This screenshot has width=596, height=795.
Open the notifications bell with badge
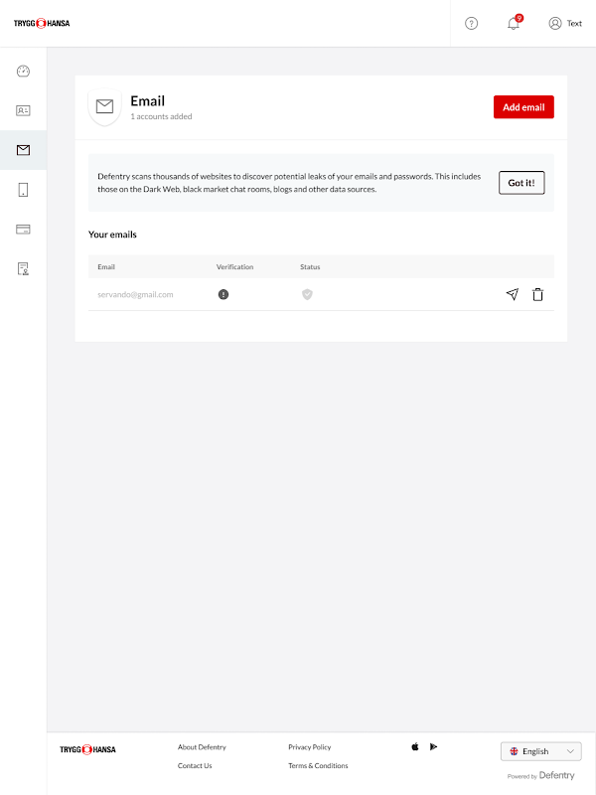515,23
